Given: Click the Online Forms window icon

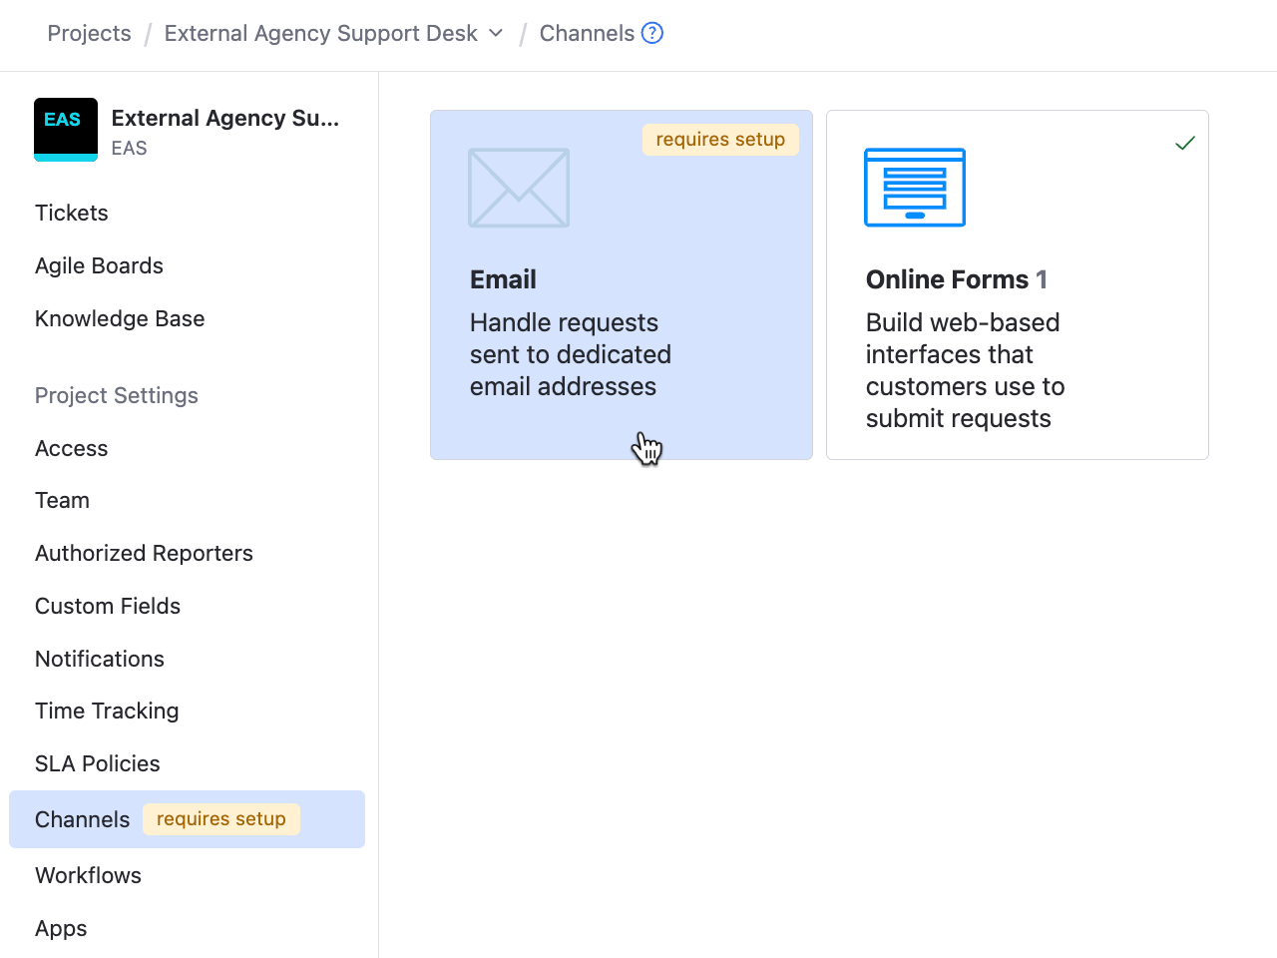Looking at the screenshot, I should click(x=915, y=188).
